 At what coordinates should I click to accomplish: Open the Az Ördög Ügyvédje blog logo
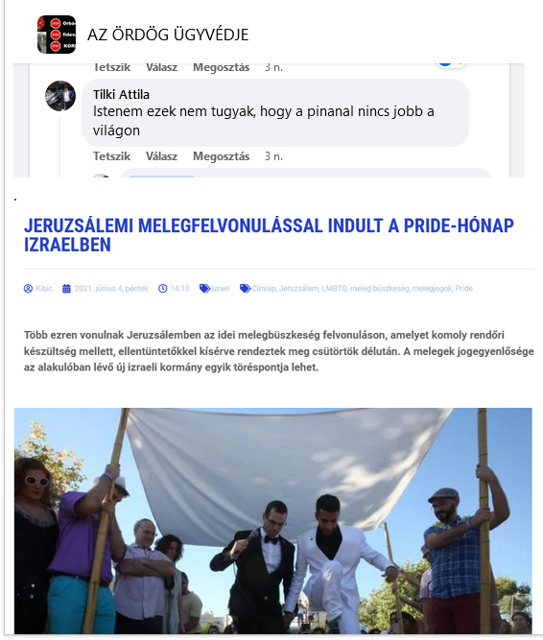point(57,35)
